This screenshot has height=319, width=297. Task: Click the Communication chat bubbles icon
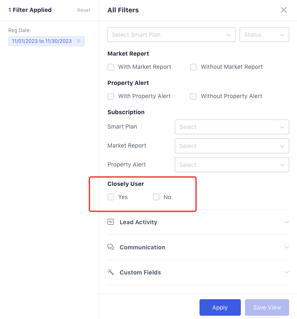pos(111,247)
